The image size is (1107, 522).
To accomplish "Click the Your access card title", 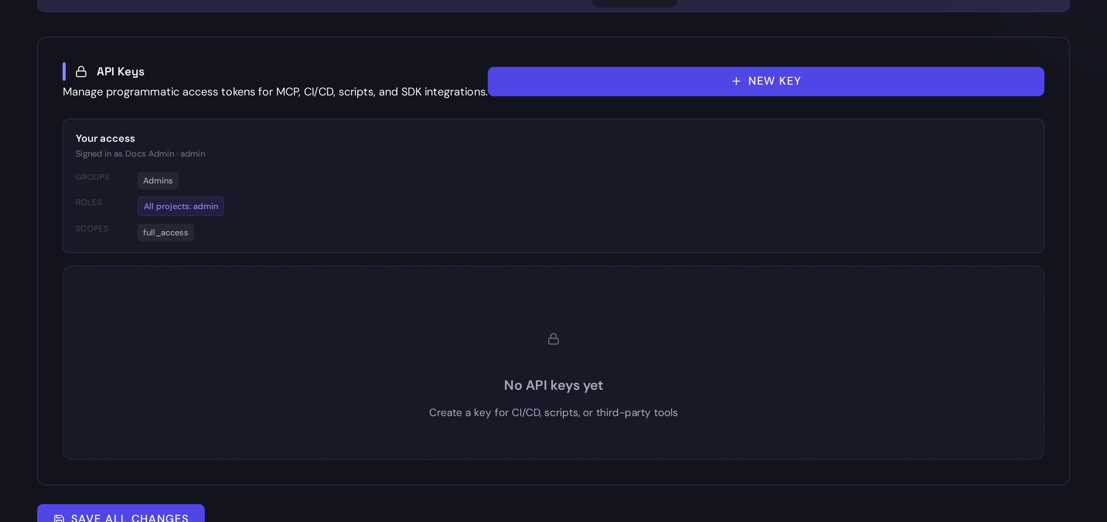I will (x=105, y=139).
